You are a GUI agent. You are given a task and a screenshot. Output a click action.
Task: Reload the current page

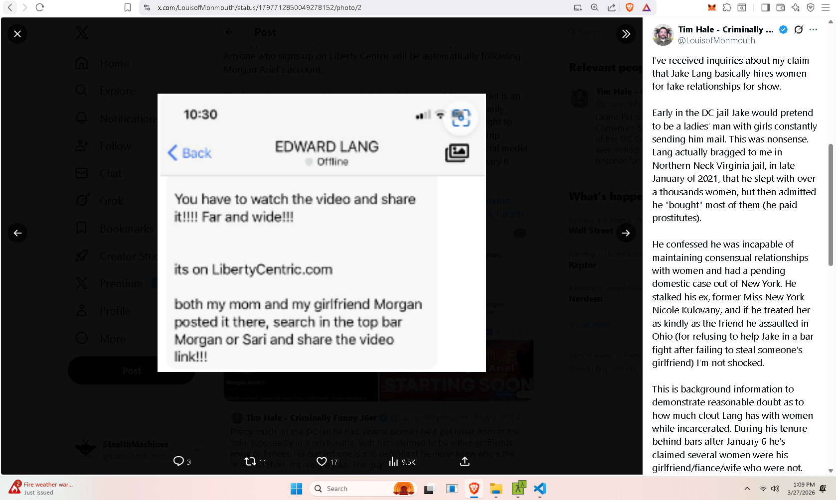tap(40, 7)
